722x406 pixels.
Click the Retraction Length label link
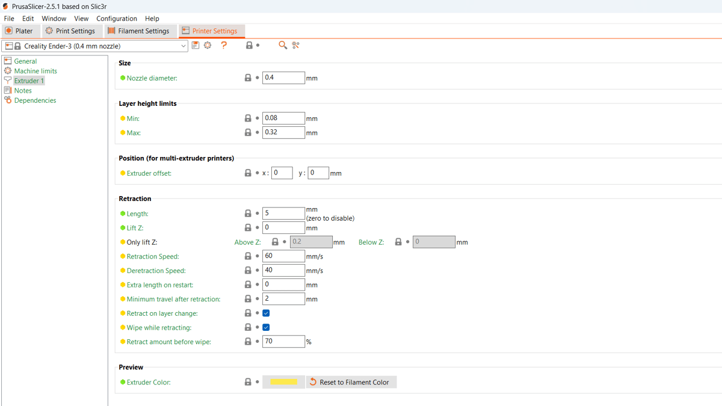coord(137,214)
